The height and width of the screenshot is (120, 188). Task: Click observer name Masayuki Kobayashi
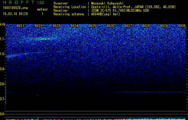107,3
